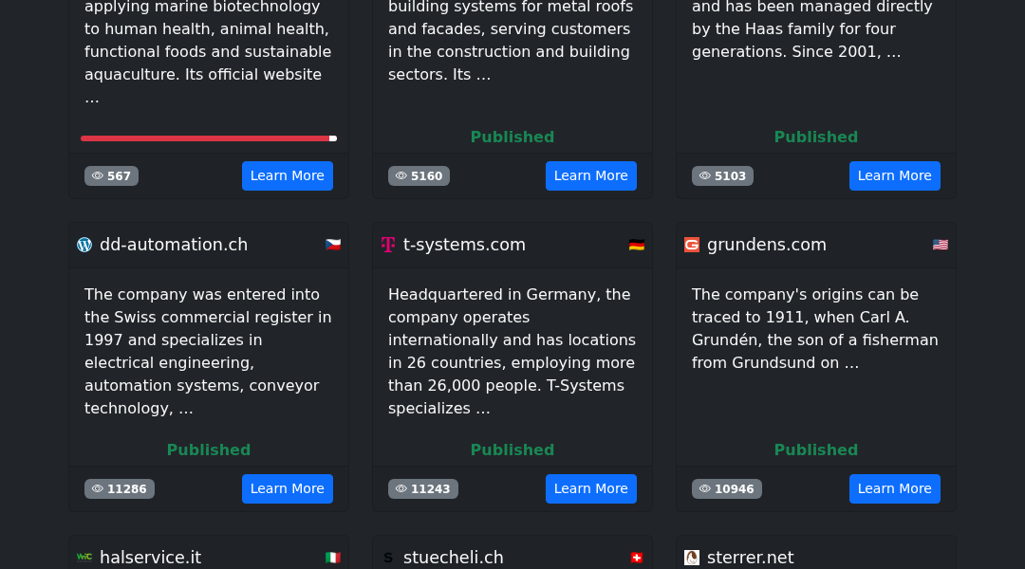Click the Czech flag on dd-automation.ch card
Screen dimensions: 1025x569
[333, 245]
